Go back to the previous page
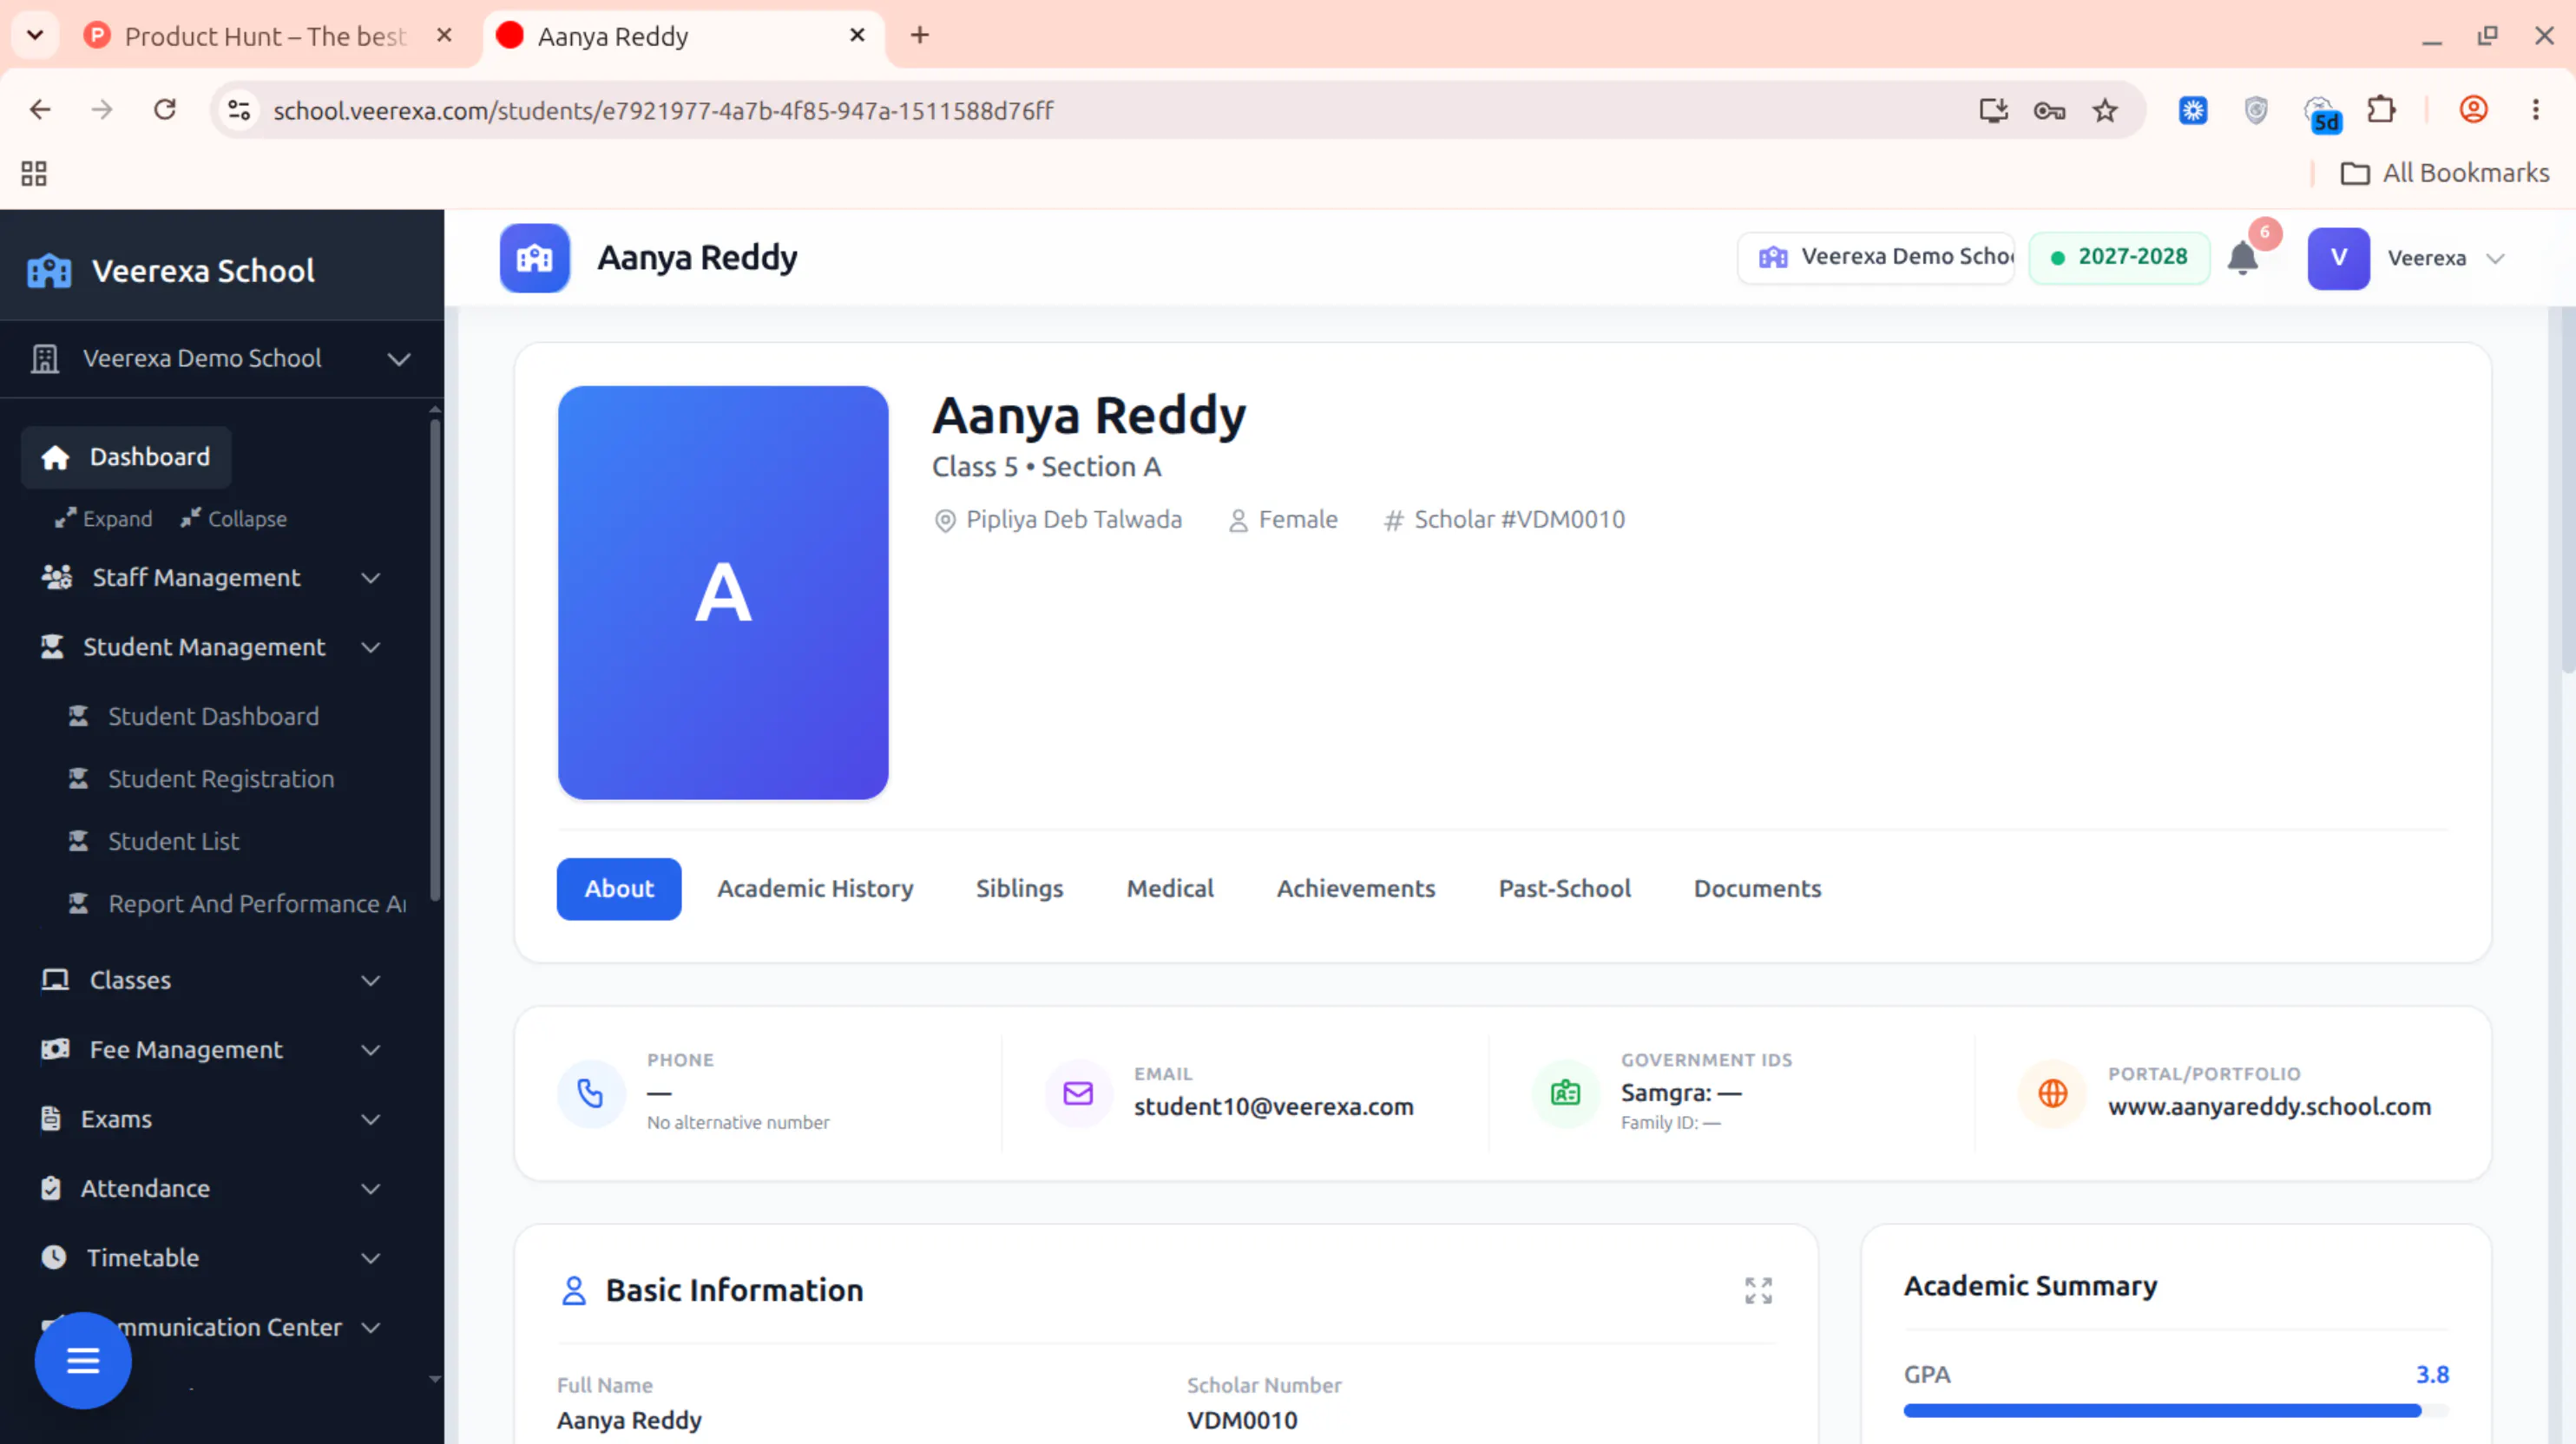This screenshot has height=1444, width=2576. [x=40, y=110]
